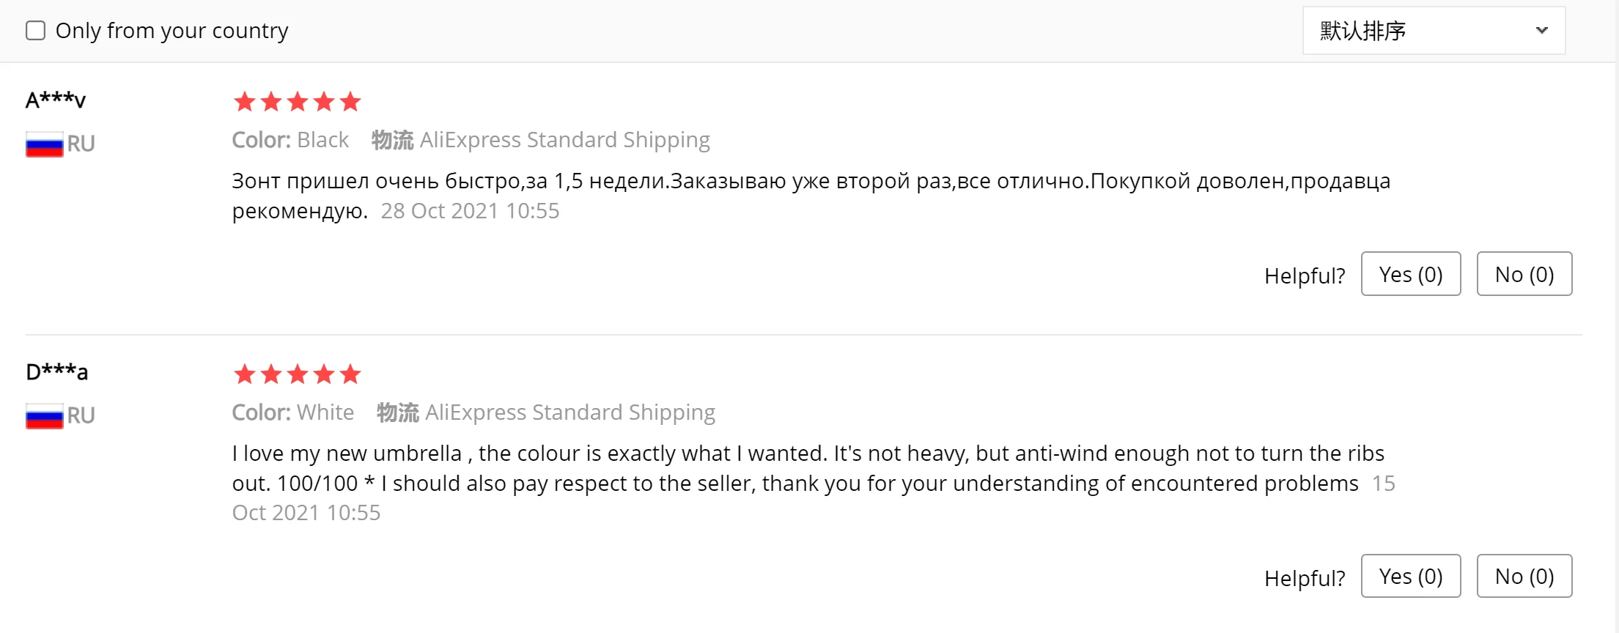Click the Russian flag icon for A***v
The height and width of the screenshot is (633, 1619).
pos(44,144)
